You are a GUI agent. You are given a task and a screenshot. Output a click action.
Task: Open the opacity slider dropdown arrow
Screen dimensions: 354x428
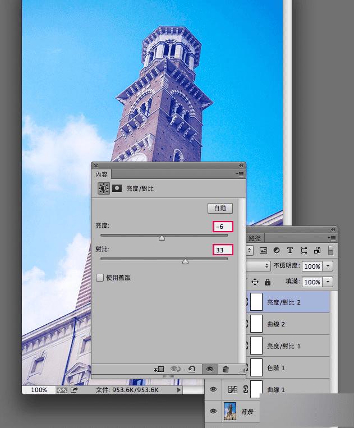pyautogui.click(x=328, y=266)
